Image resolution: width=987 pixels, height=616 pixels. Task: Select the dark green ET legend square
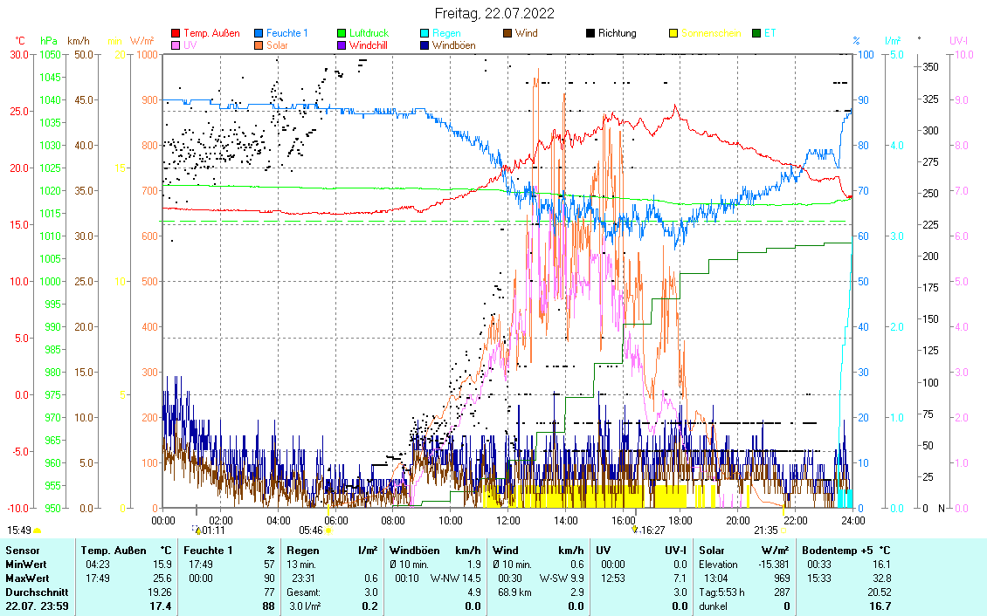[756, 33]
